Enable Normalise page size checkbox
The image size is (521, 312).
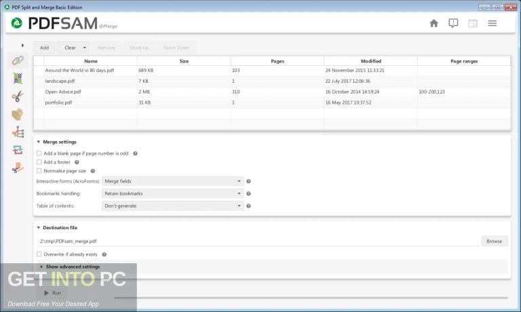pyautogui.click(x=39, y=171)
